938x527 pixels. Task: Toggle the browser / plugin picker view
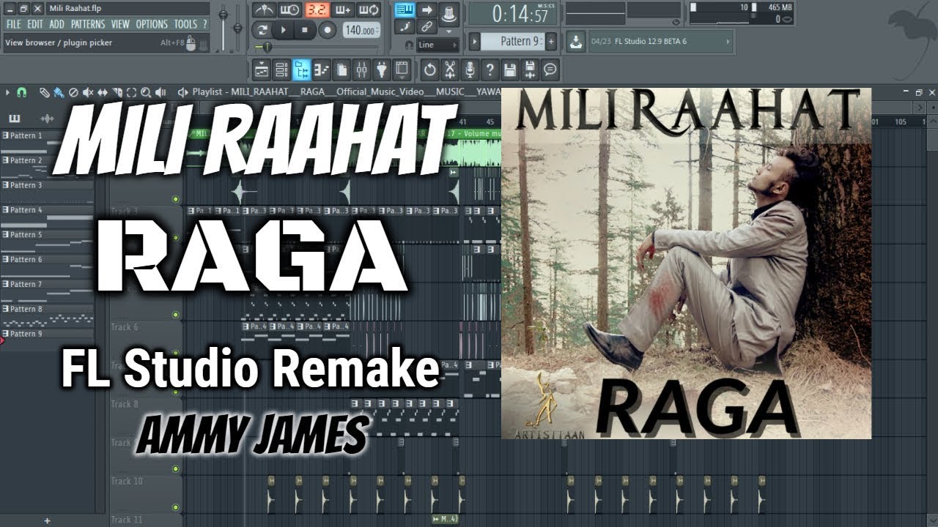click(x=302, y=70)
